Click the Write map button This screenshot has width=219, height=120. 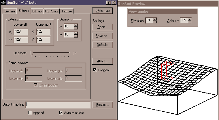click(103, 11)
